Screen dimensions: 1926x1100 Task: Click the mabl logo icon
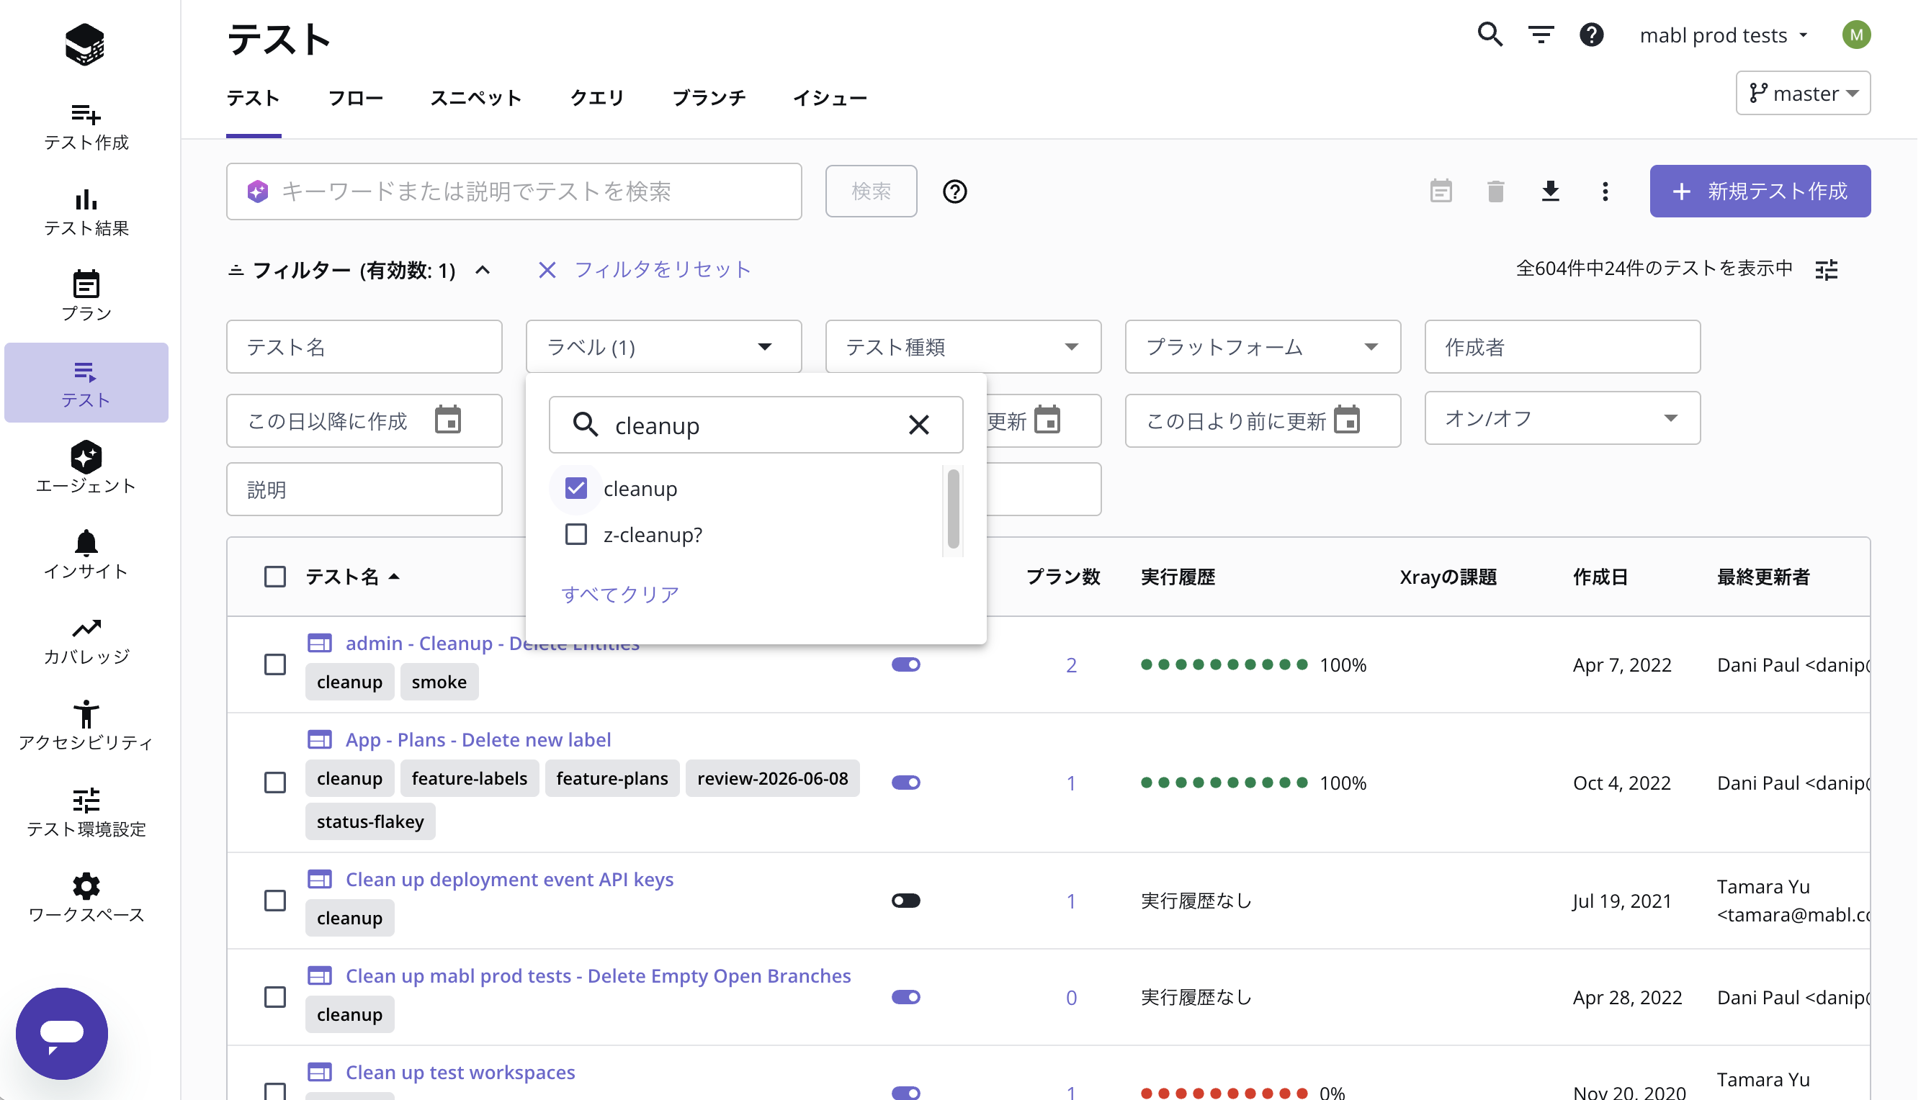(85, 44)
